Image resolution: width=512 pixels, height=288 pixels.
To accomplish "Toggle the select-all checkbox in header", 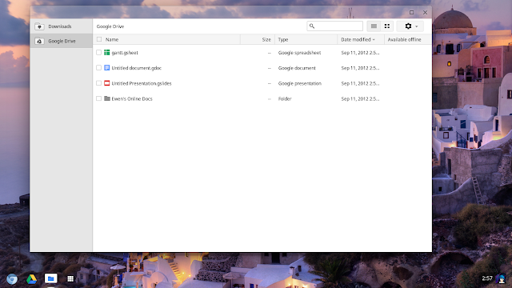I will (99, 39).
